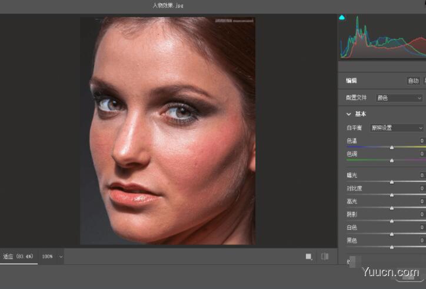Click the 黑色 blacks slider handle
Viewport: 426px width, 289px height.
click(x=392, y=247)
